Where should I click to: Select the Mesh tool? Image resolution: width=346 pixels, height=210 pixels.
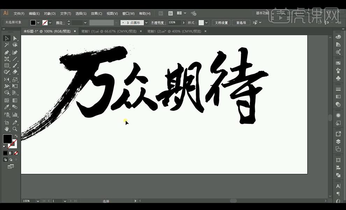coord(7,101)
